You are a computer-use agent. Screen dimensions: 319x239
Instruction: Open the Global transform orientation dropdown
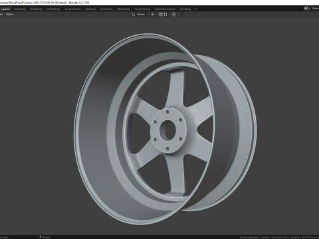(x=140, y=15)
